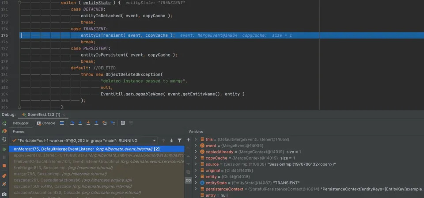The width and height of the screenshot is (424, 198).
Task: Expand the 'original' variable node
Action: 196,171
